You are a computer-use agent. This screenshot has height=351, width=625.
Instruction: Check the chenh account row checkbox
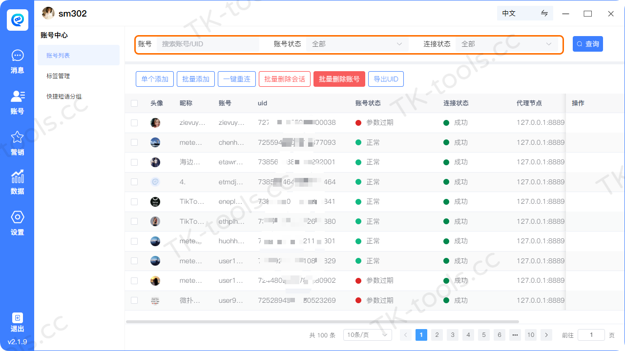[x=134, y=142]
